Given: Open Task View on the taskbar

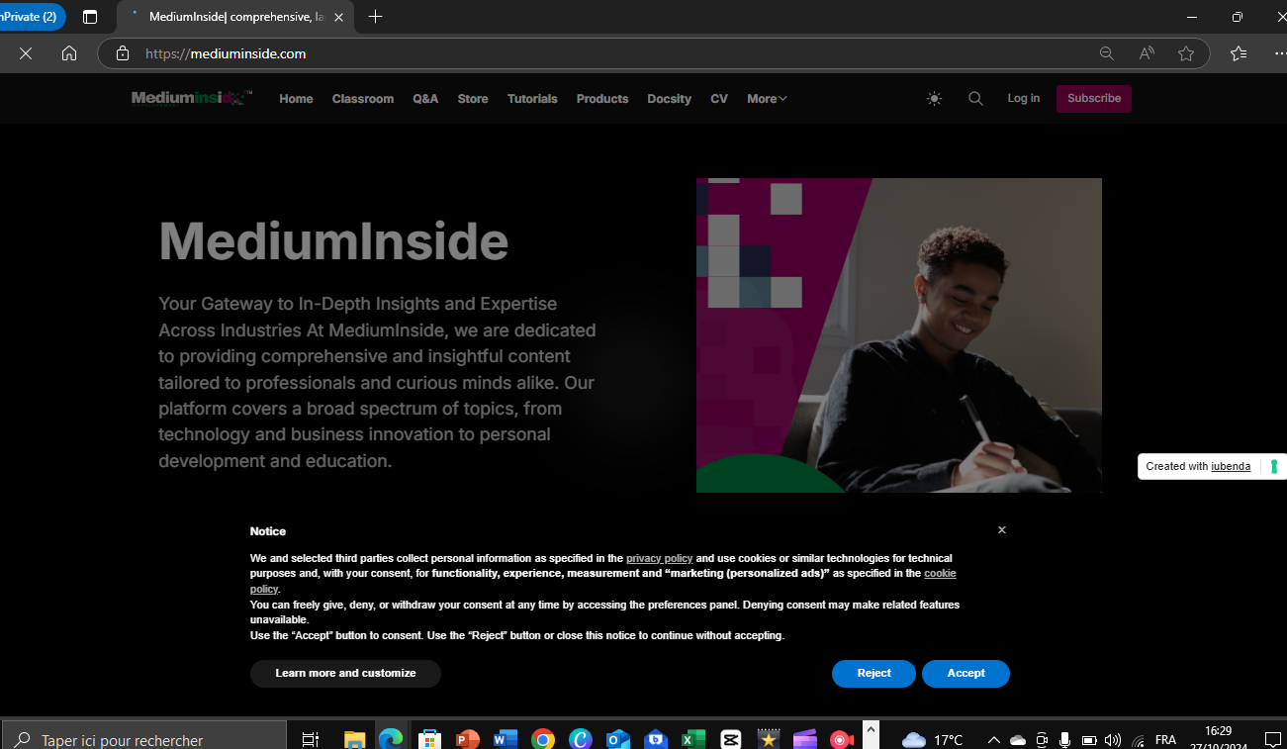Looking at the screenshot, I should click(x=310, y=739).
